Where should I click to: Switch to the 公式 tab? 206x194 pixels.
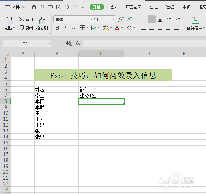[154, 7]
